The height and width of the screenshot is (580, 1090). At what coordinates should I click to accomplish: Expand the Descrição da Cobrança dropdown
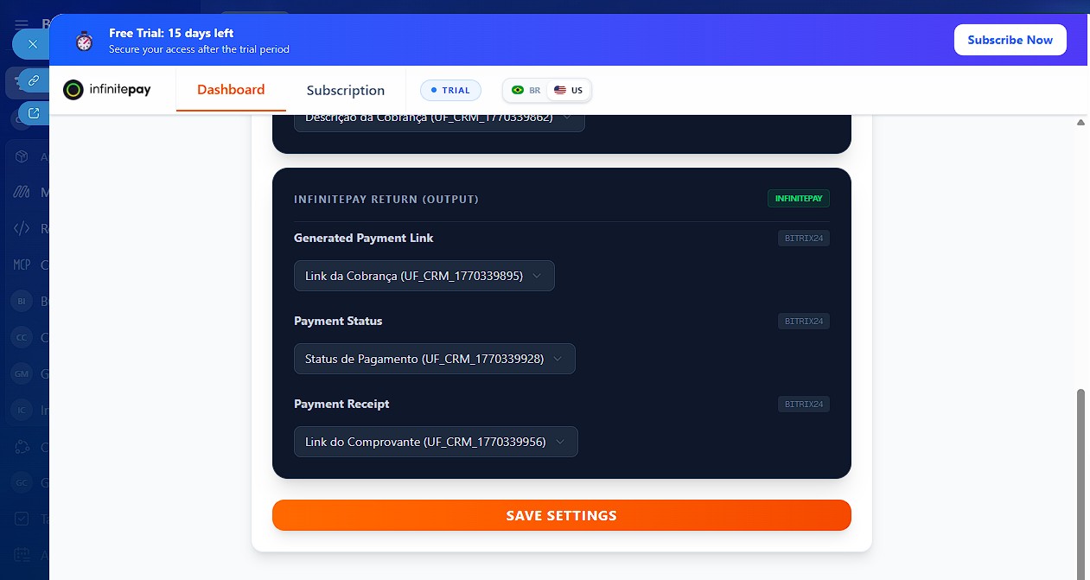[x=438, y=118]
